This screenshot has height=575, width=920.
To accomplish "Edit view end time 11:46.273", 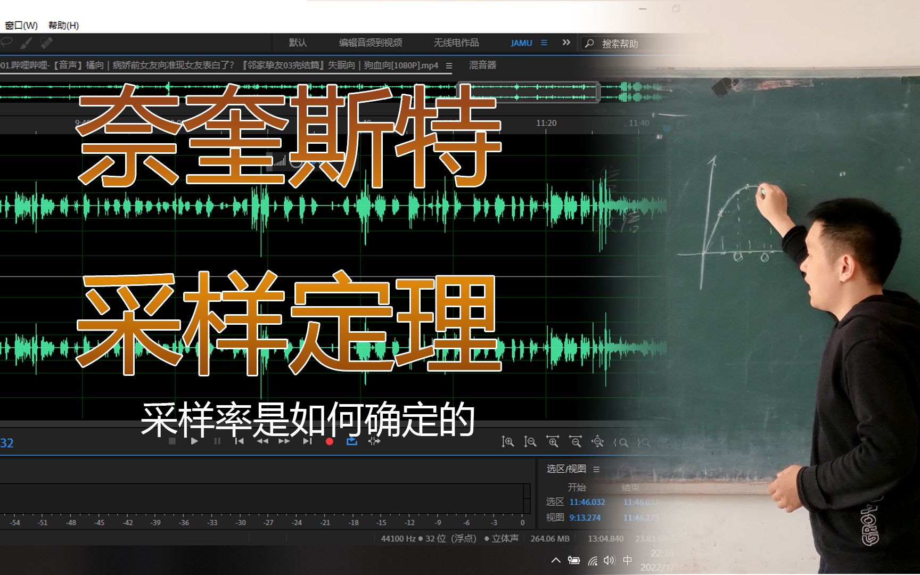I will (x=641, y=517).
